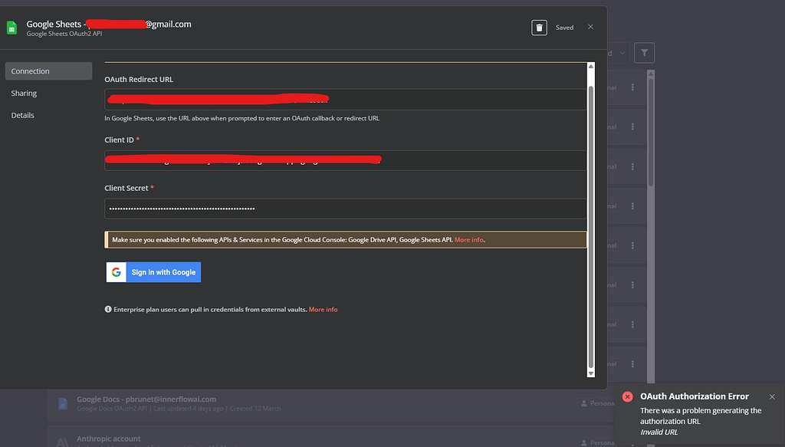
Task: Open the top row three-dot menu
Action: click(x=632, y=87)
